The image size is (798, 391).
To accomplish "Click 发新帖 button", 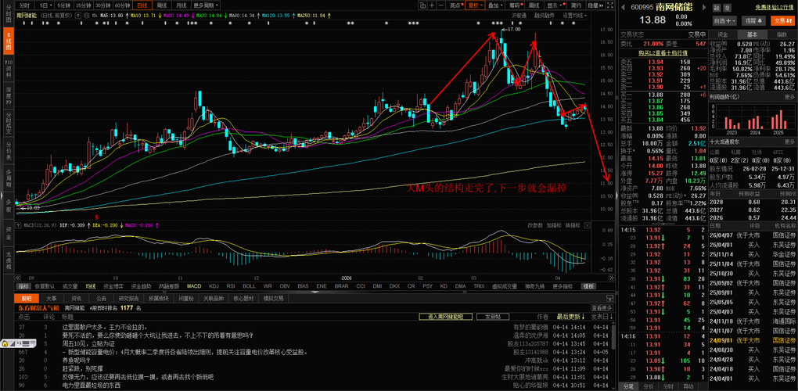I will pos(493,316).
